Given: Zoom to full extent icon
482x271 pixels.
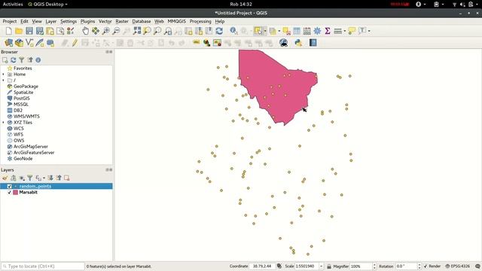Looking at the screenshot, I should point(137,31).
